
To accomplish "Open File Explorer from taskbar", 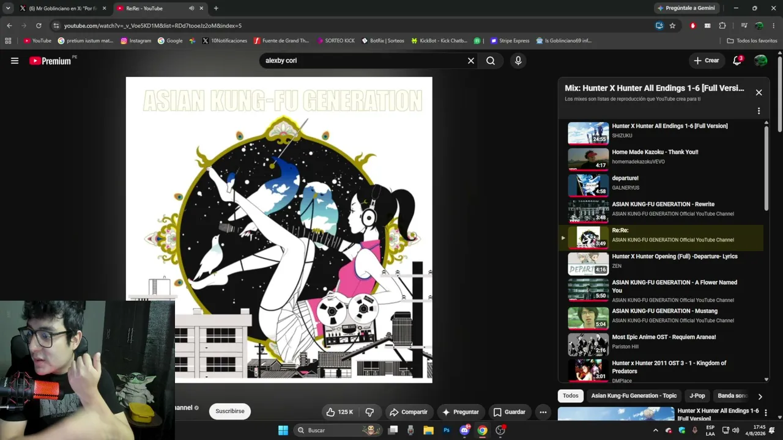I will pyautogui.click(x=428, y=430).
